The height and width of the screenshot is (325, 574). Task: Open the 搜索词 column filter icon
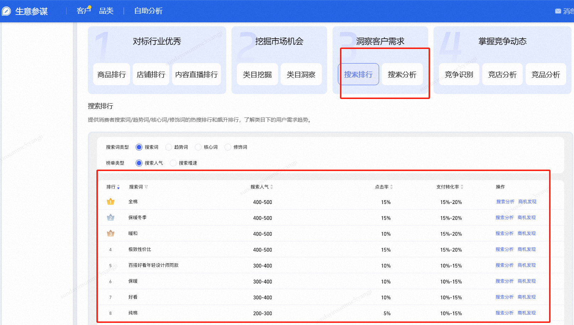tap(146, 187)
